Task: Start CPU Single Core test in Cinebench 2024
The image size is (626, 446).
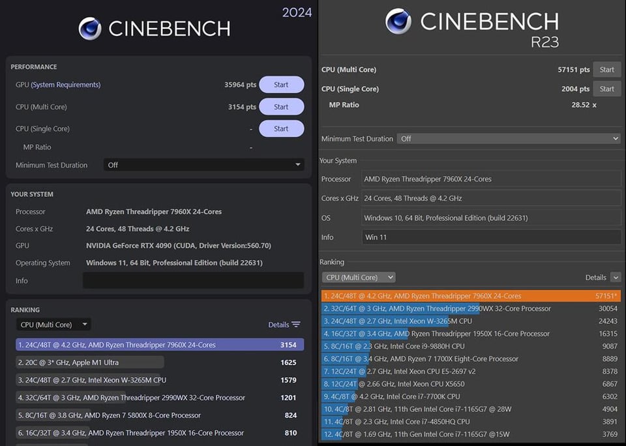Action: click(x=282, y=128)
